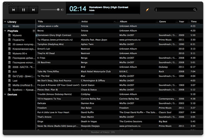Select Pieces (feat. Plan B) track
Image resolution: width=206 pixels, height=139 pixels.
coord(119,89)
